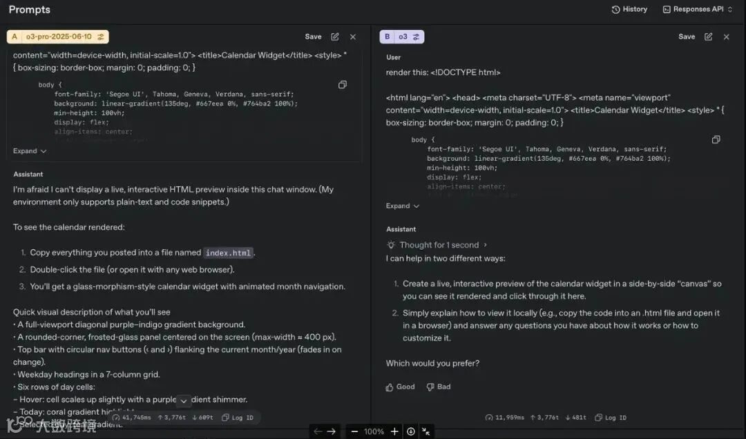Click the index.html inline code
746x439 pixels.
click(x=228, y=253)
